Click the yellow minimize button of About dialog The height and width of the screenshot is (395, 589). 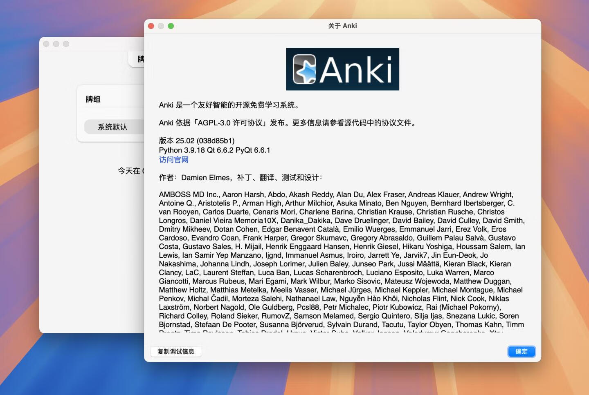point(161,26)
